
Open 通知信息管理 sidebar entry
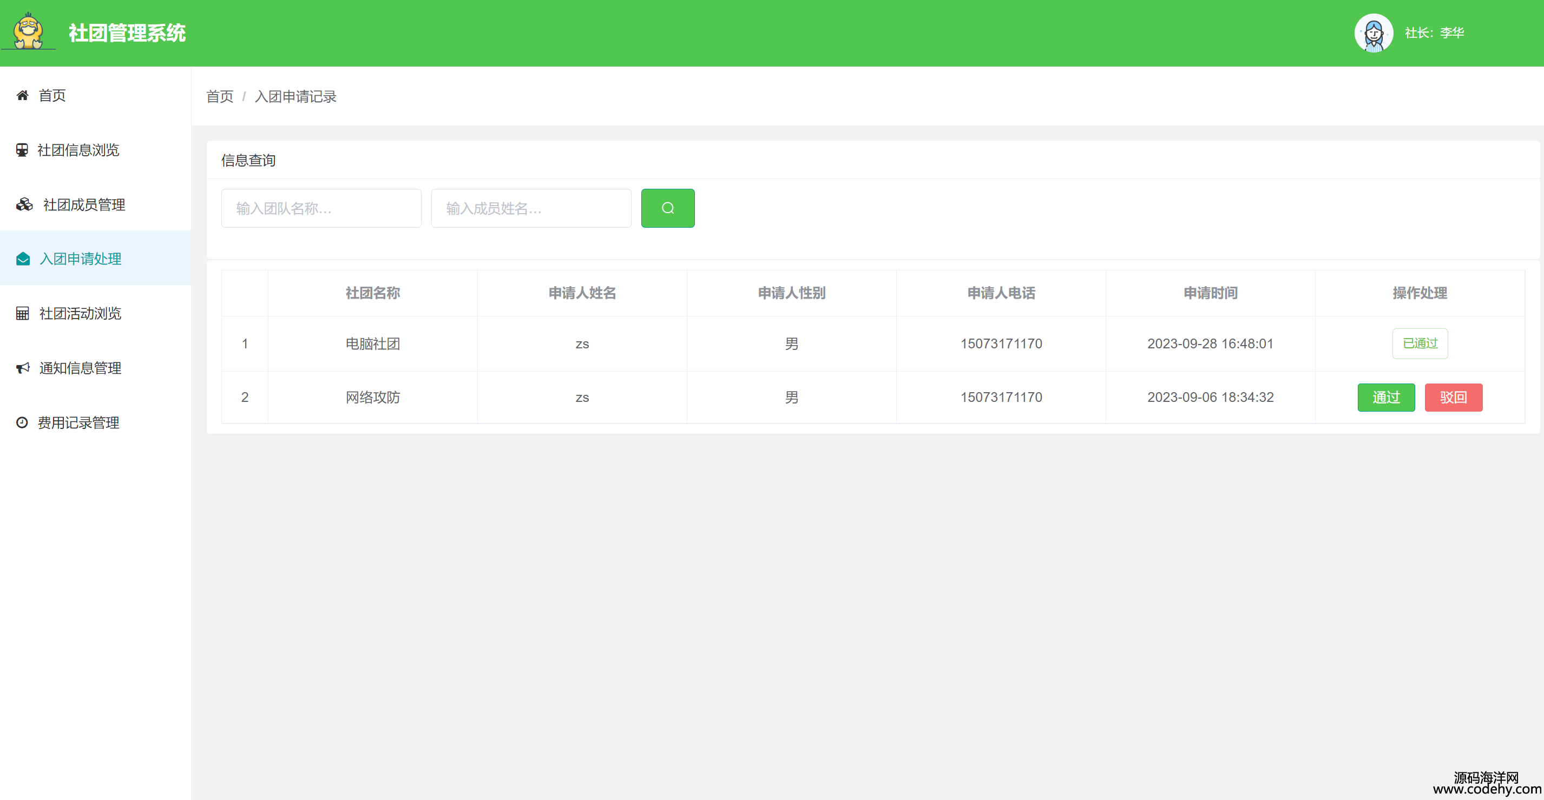click(x=95, y=368)
